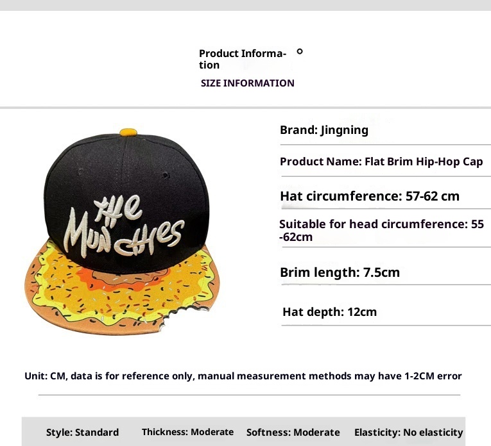The width and height of the screenshot is (491, 446).
Task: Click the Thickness: Moderate attribute
Action: tap(187, 432)
